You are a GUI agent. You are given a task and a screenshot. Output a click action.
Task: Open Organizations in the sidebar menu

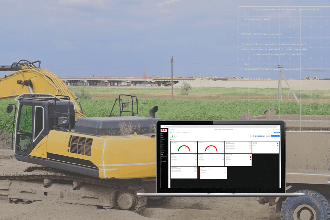163,140
